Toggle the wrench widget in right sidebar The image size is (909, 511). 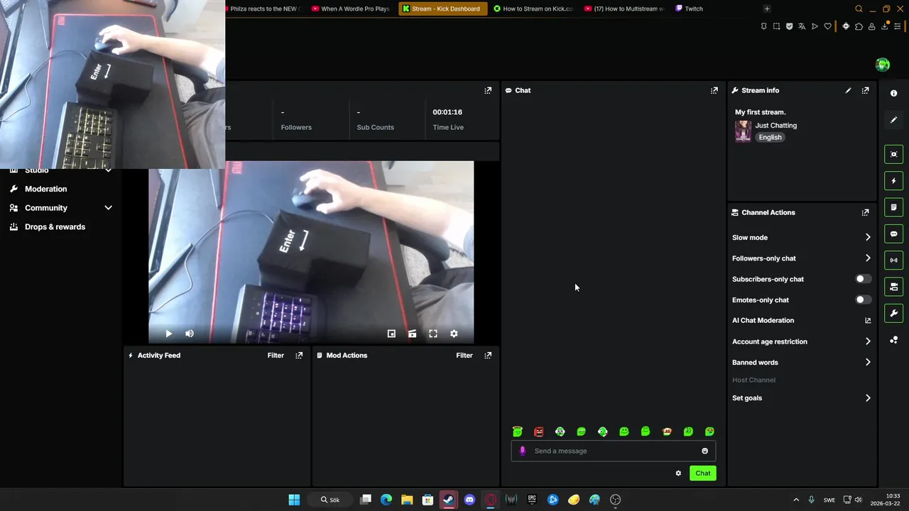894,313
